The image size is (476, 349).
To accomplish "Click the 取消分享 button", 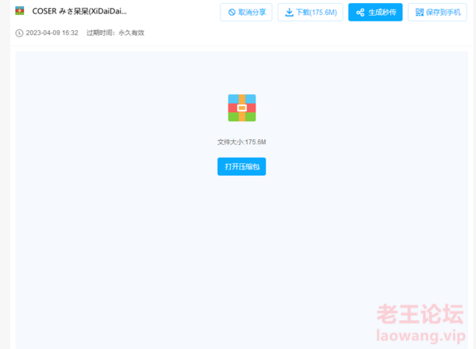I will point(246,13).
